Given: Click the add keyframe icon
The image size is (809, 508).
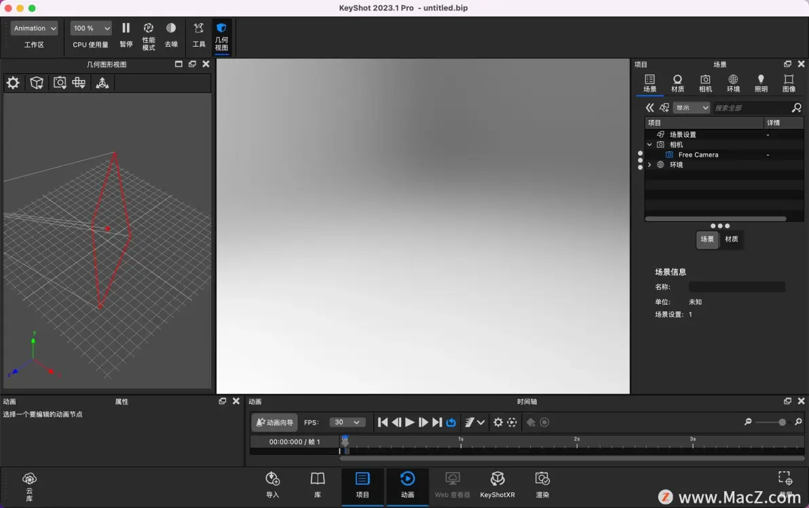Looking at the screenshot, I should tap(531, 423).
